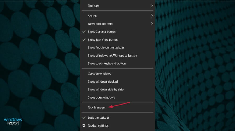
Task: Click the checkmark next to Show Cortana button
Action: (x=84, y=32)
